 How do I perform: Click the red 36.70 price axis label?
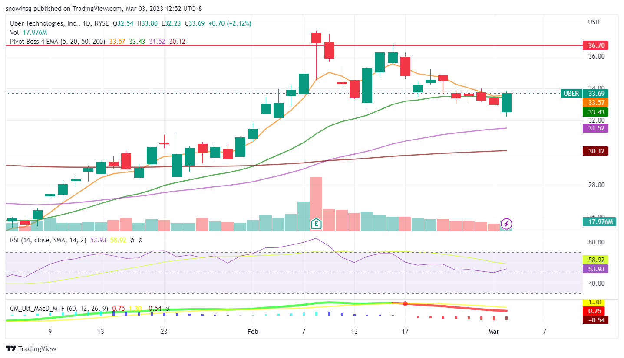[x=595, y=45]
